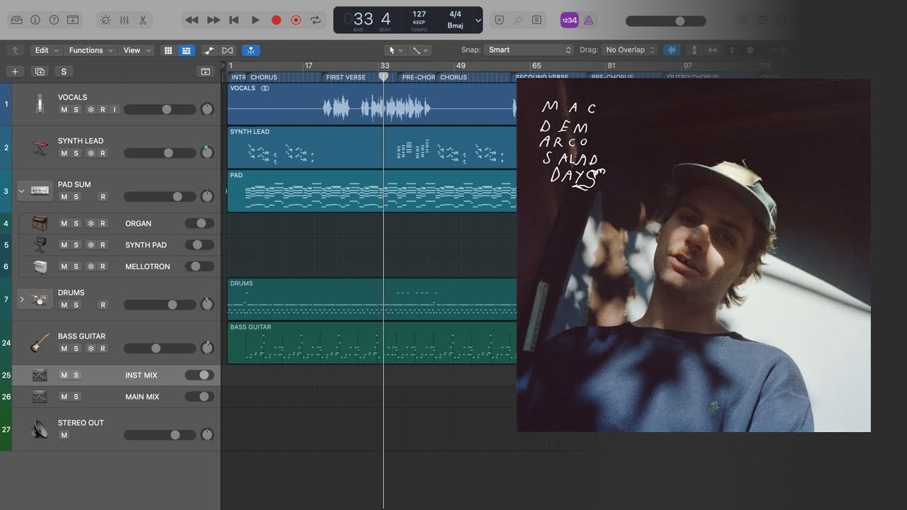Open the pointer tool menu
The width and height of the screenshot is (907, 510).
pyautogui.click(x=395, y=50)
